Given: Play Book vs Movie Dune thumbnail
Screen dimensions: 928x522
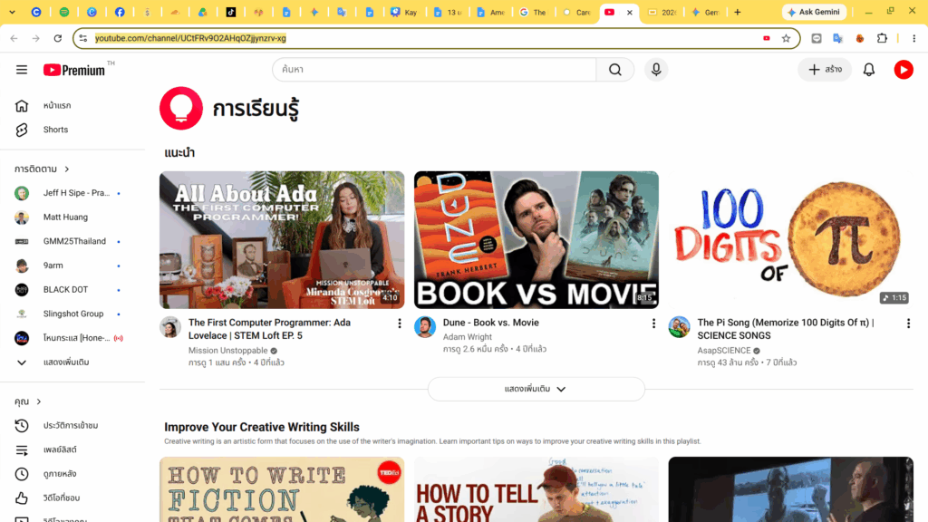Looking at the screenshot, I should 536,239.
